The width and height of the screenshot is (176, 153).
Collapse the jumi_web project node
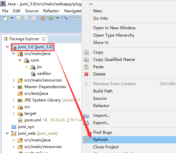[x=7, y=133]
